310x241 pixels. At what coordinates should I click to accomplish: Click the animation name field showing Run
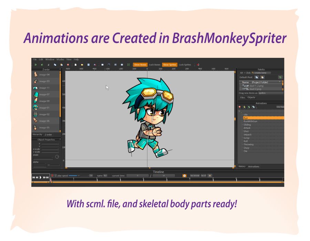(x=105, y=176)
